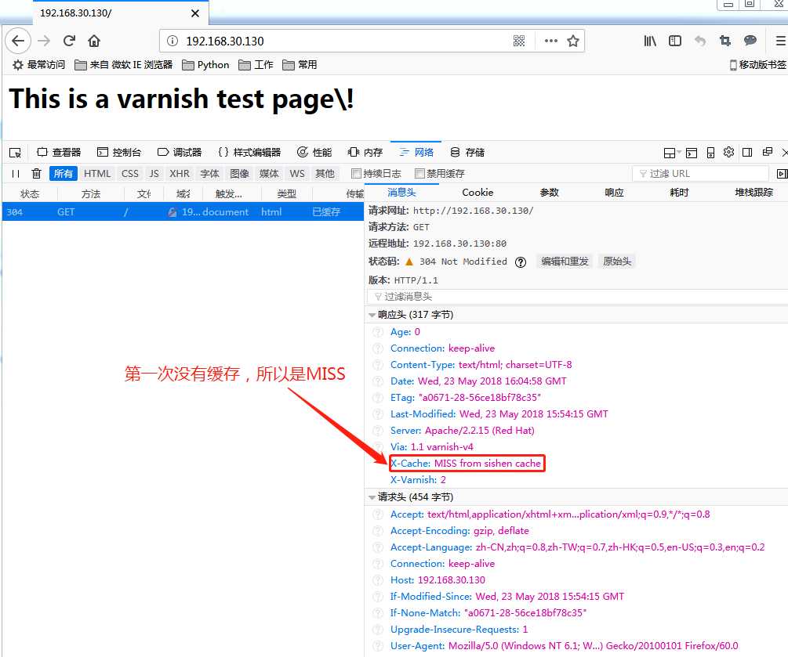788x657 pixels.
Task: Click the split console icon in devtools
Action: point(692,153)
